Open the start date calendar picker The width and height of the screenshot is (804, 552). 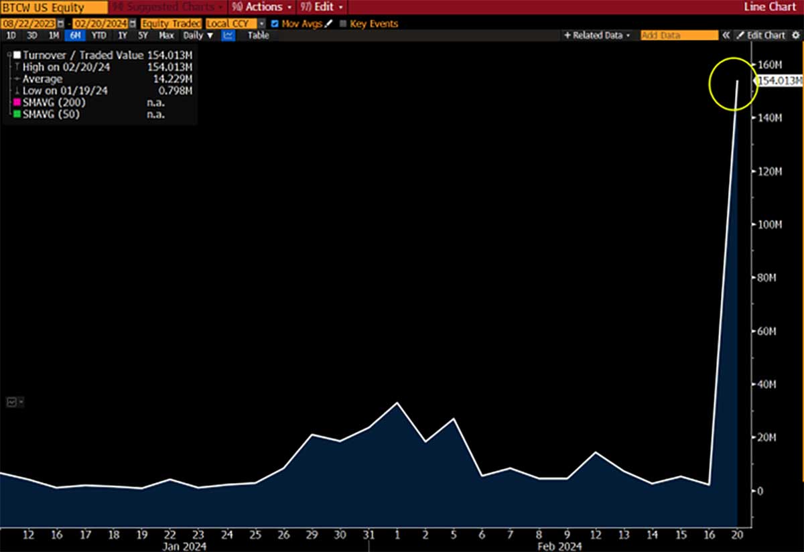[x=60, y=23]
